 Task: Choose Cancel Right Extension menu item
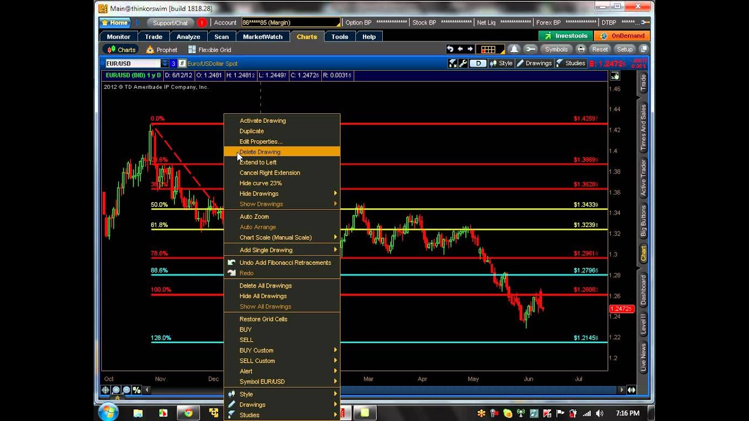281,173
